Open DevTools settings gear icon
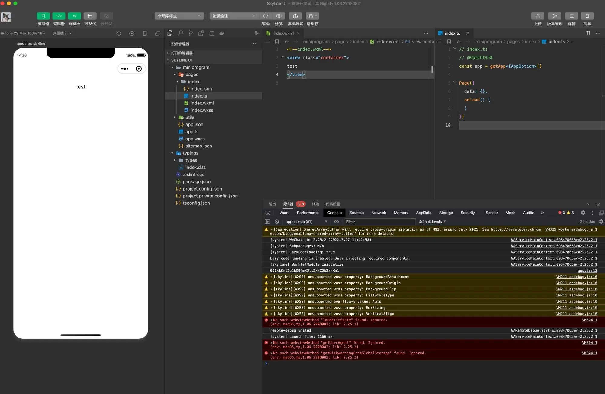Screen dimensions: 605x394 pos(583,213)
